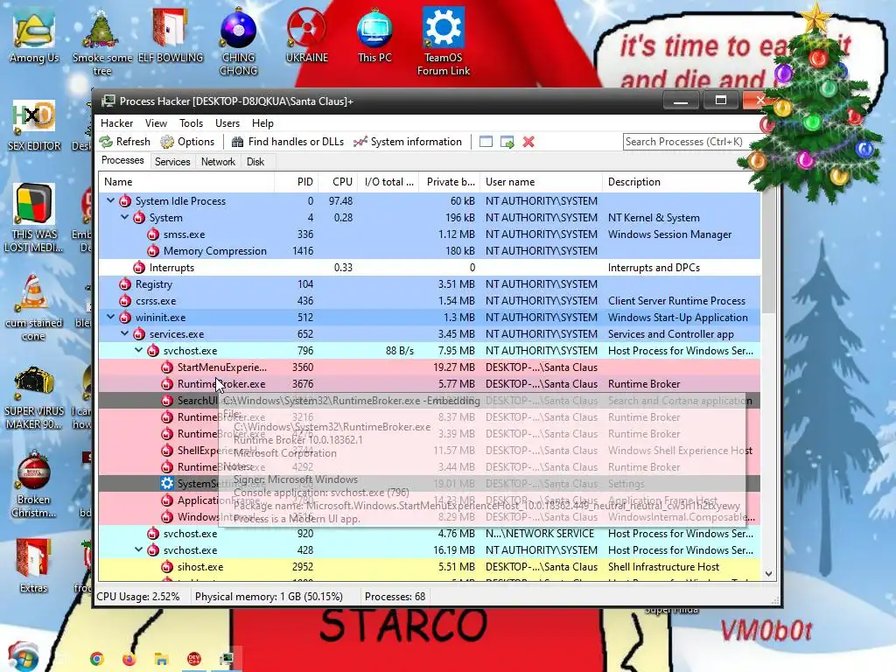Viewport: 896px width, 672px height.
Task: Launch Chrome from the taskbar
Action: pyautogui.click(x=97, y=659)
